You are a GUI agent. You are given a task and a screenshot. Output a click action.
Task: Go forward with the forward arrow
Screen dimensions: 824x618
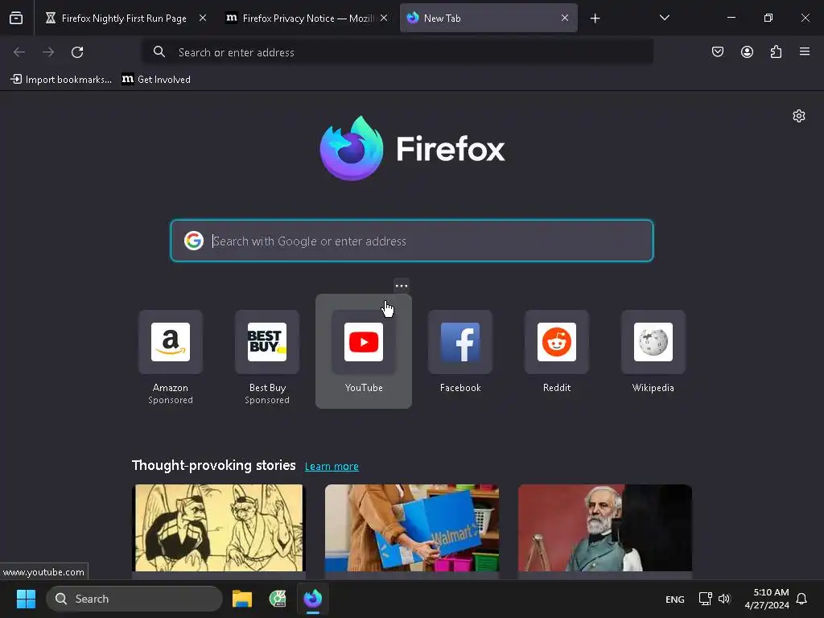[x=48, y=52]
